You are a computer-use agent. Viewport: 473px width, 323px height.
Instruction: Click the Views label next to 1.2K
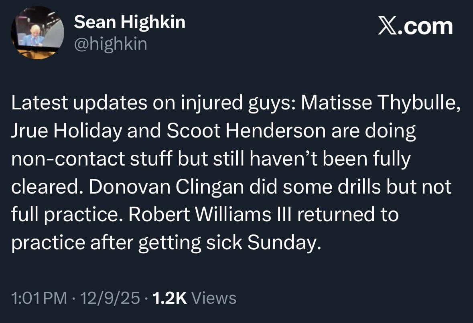215,298
